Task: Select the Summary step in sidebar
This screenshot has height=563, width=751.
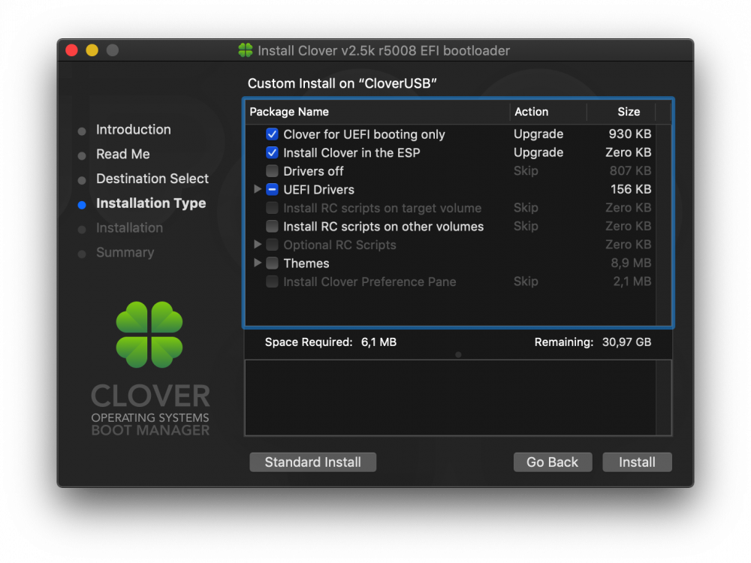Action: [x=125, y=252]
